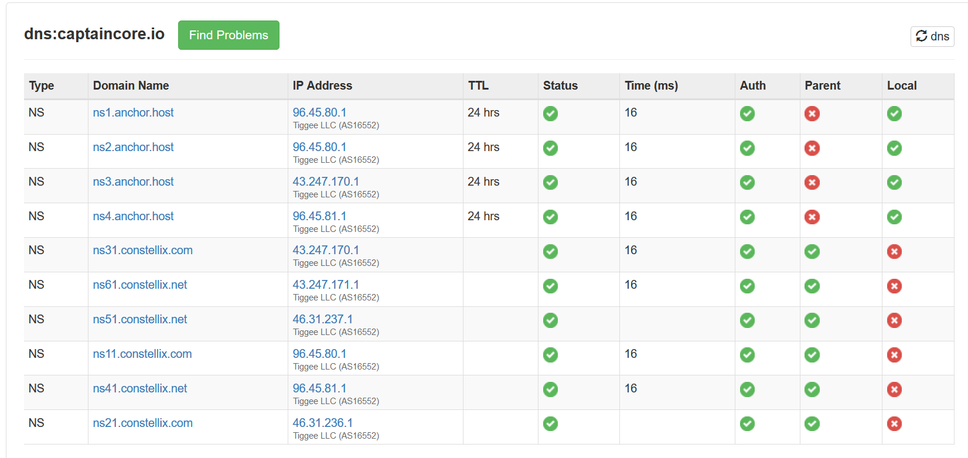
Task: Open the ns2.anchor.host link
Action: pos(133,147)
